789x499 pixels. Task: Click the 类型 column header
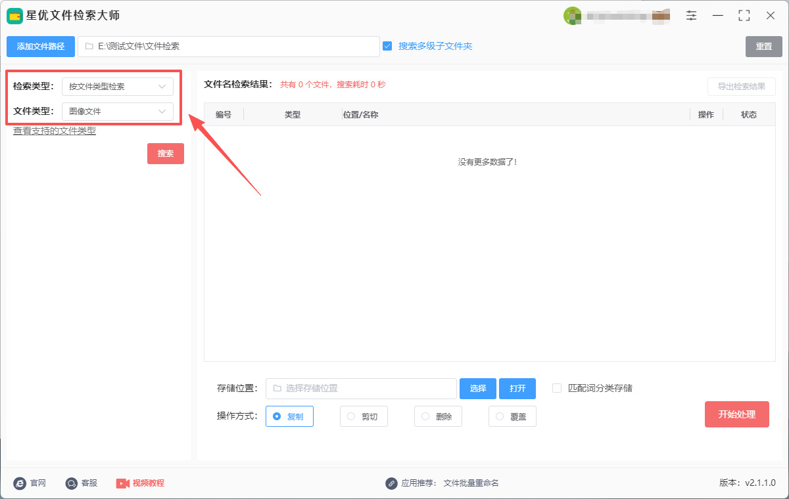click(x=293, y=114)
